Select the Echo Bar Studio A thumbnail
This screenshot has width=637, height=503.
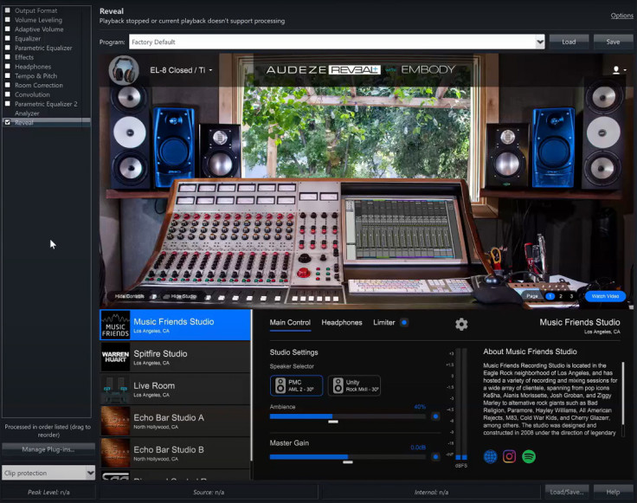pyautogui.click(x=115, y=421)
